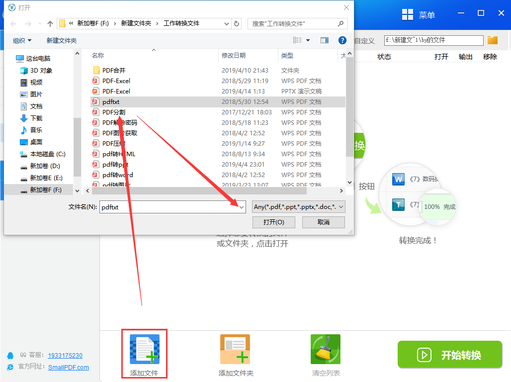Open the QQ support link 1933175230
This screenshot has width=511, height=382.
pos(65,355)
